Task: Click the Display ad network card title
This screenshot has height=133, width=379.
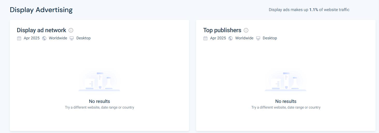Action: tap(41, 30)
